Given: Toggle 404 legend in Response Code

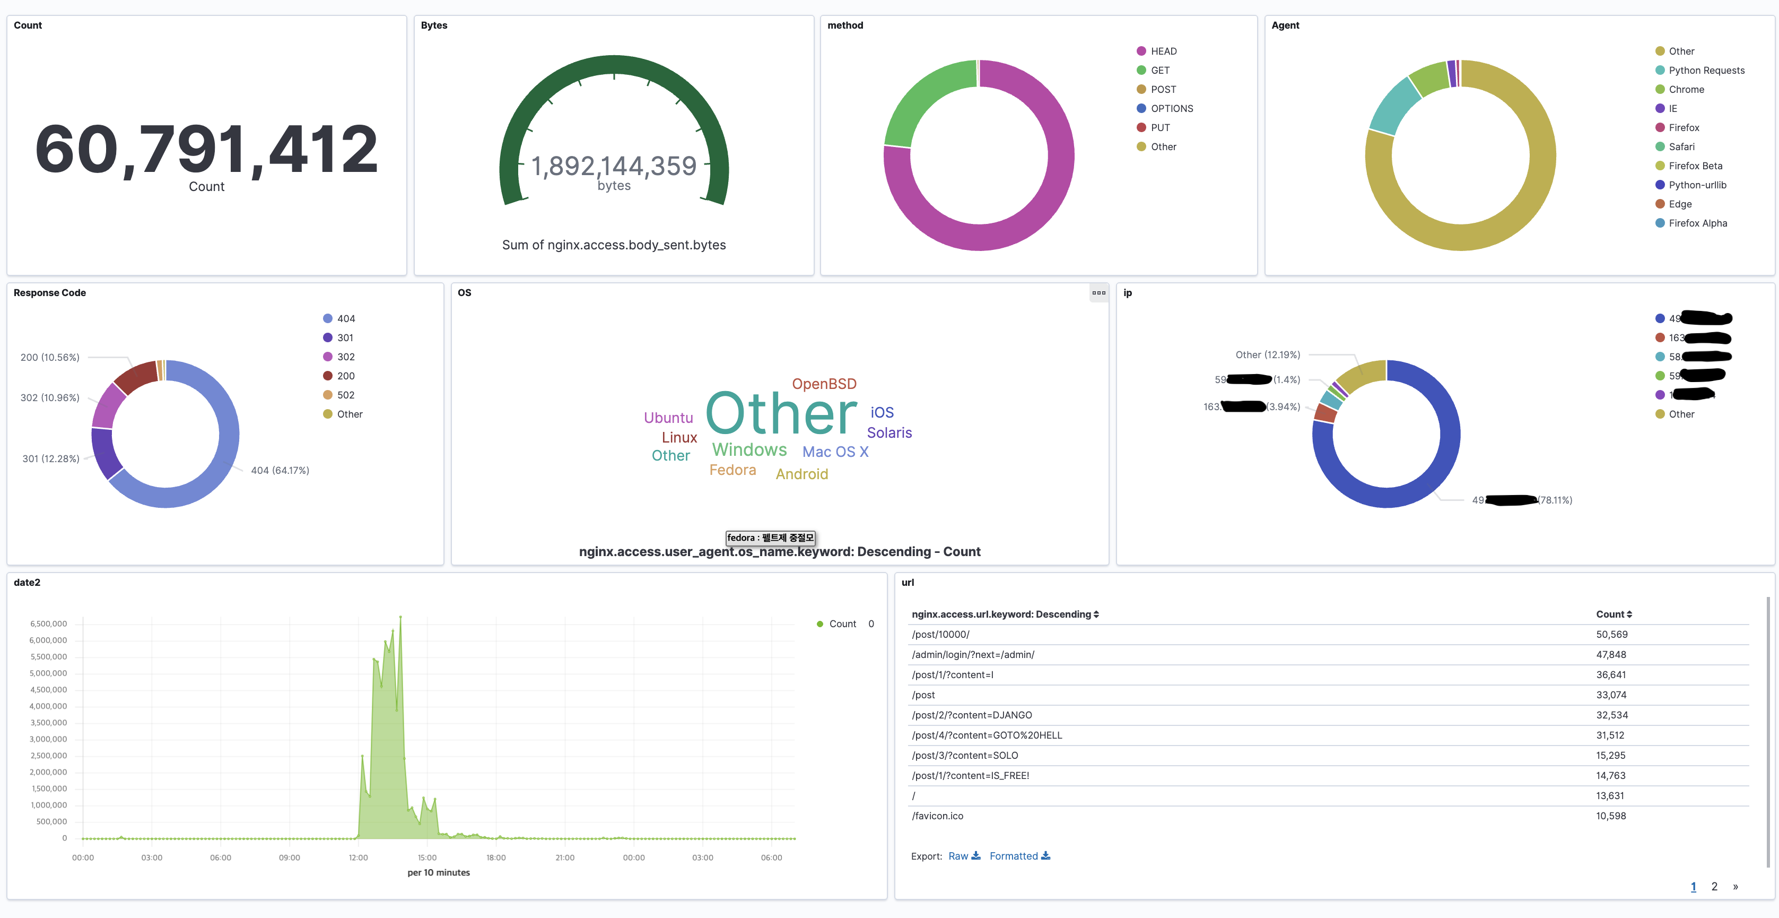Looking at the screenshot, I should 345,318.
